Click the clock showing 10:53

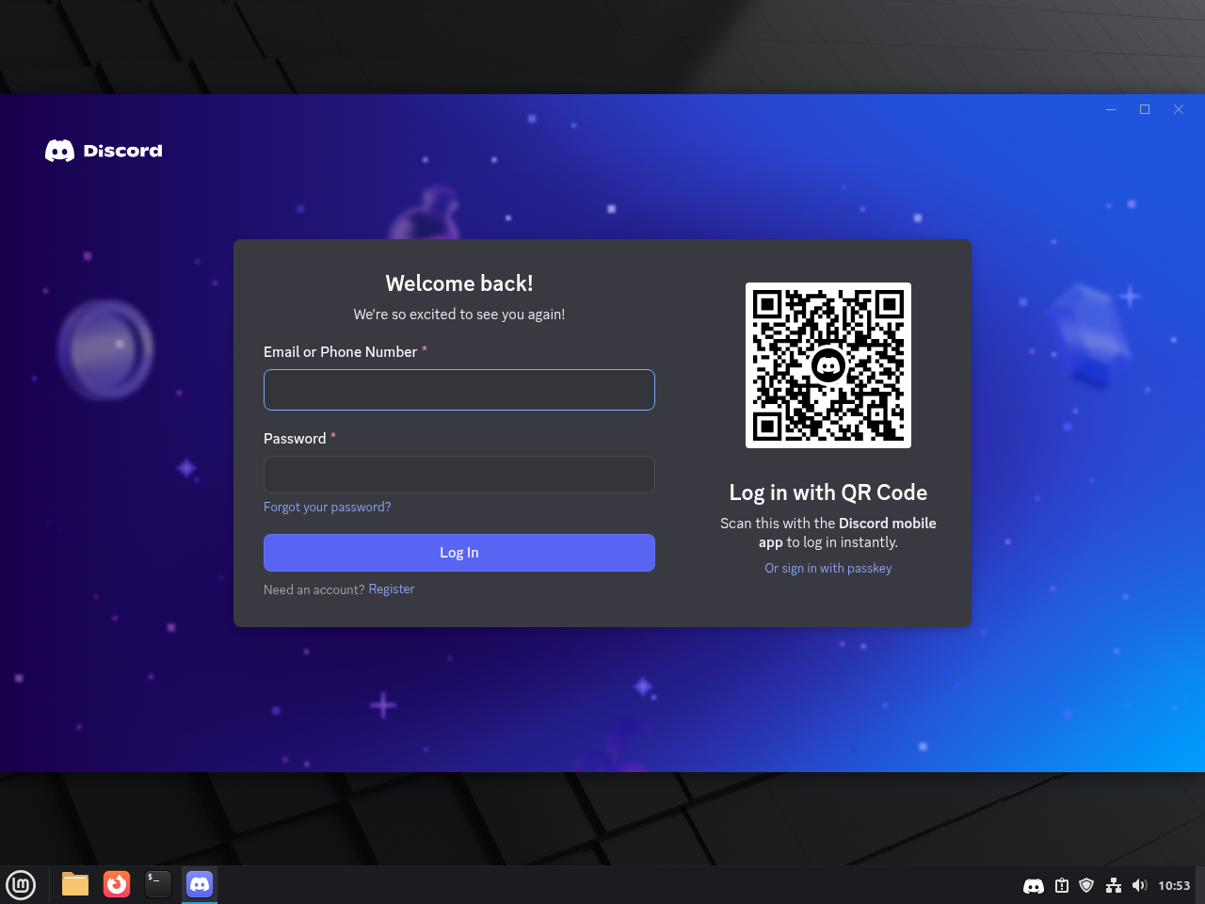pyautogui.click(x=1174, y=885)
